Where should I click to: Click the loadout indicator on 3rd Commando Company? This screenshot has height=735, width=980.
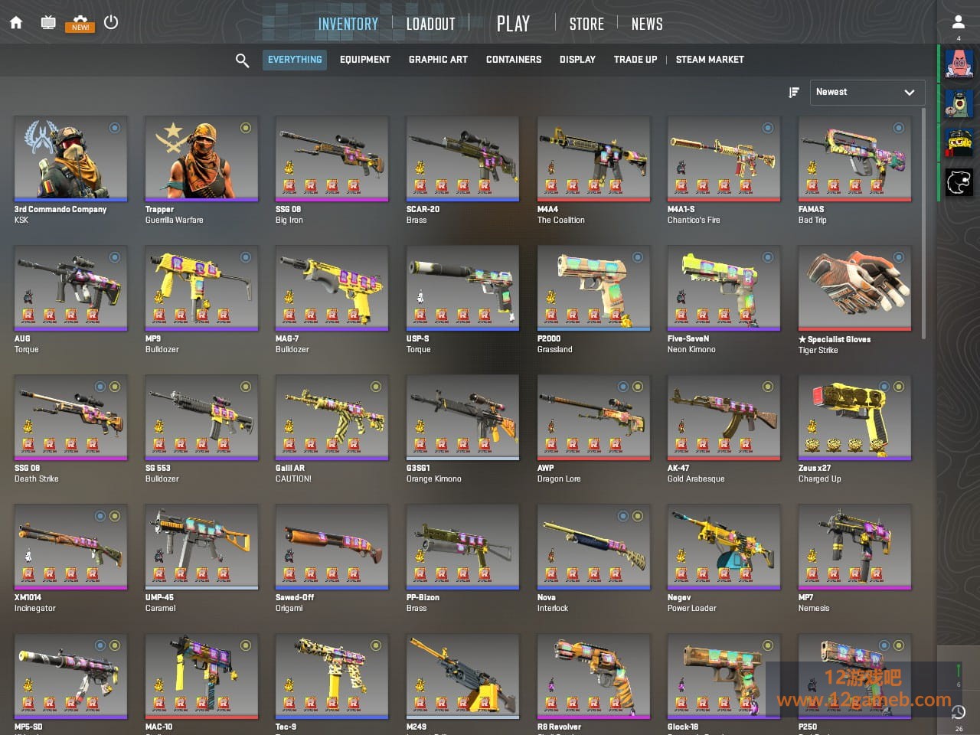coord(115,128)
